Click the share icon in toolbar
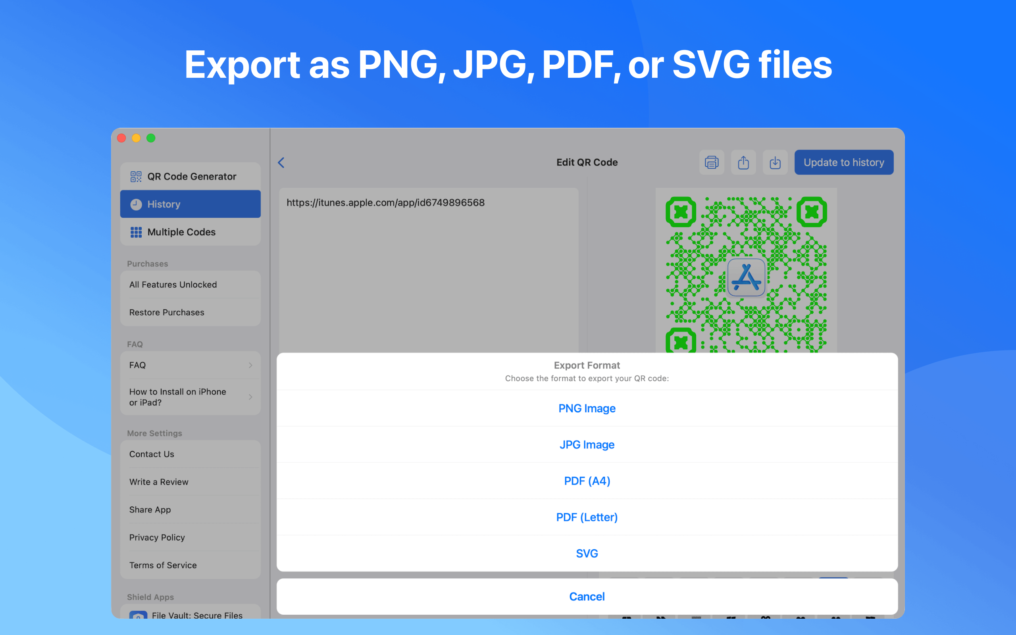 point(743,163)
